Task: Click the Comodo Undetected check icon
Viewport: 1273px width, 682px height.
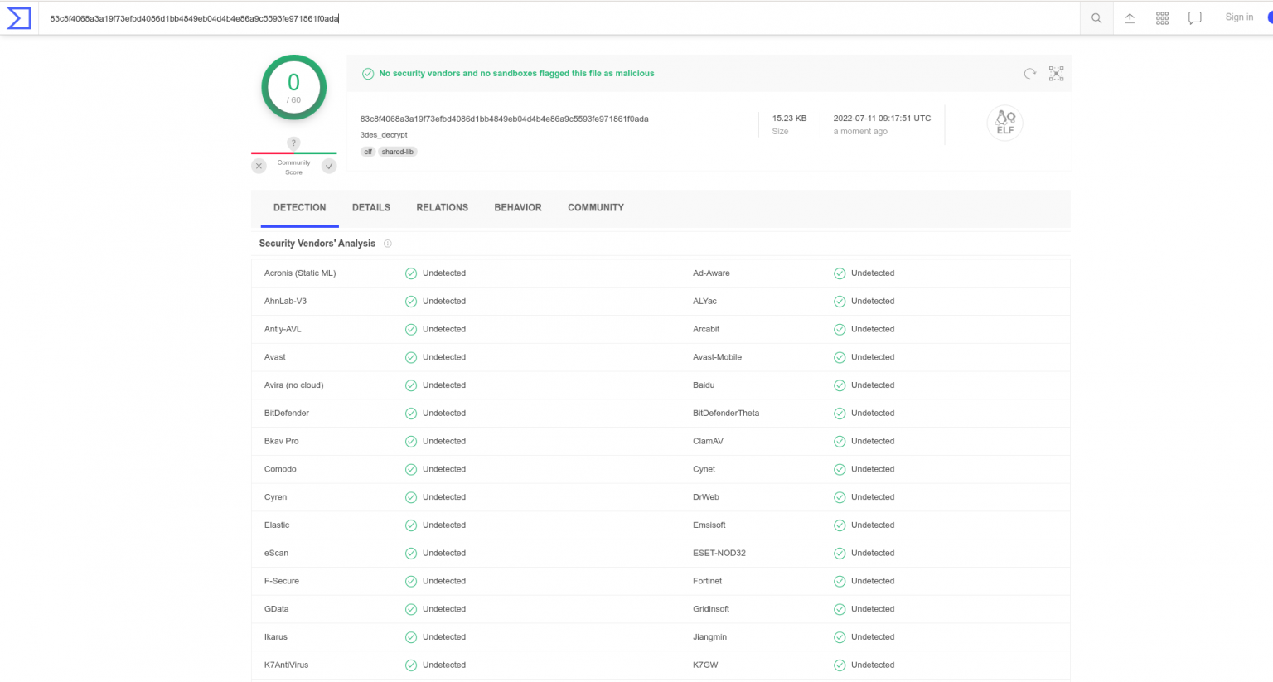Action: click(411, 469)
